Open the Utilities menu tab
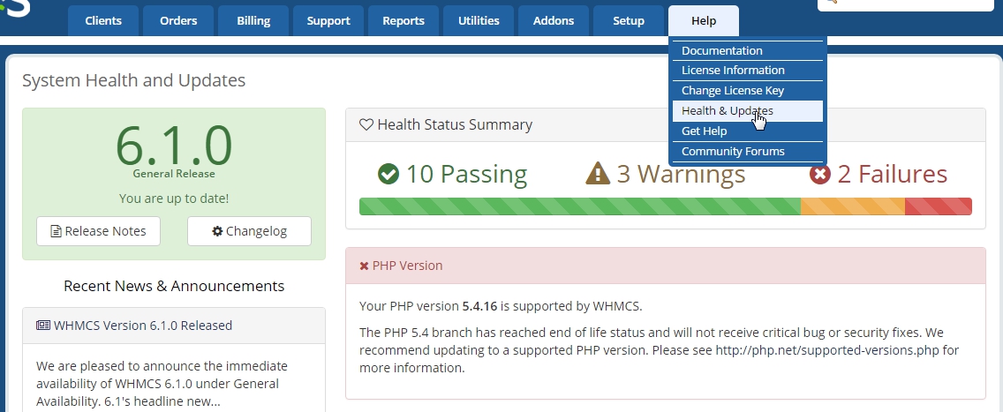Screen dimensions: 1003x412 pos(479,20)
